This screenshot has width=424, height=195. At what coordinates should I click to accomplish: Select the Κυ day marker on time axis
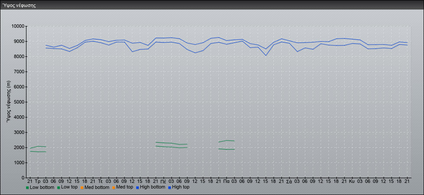(352, 181)
